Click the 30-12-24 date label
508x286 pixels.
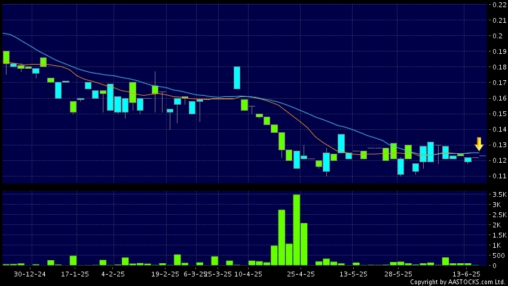(x=30, y=274)
